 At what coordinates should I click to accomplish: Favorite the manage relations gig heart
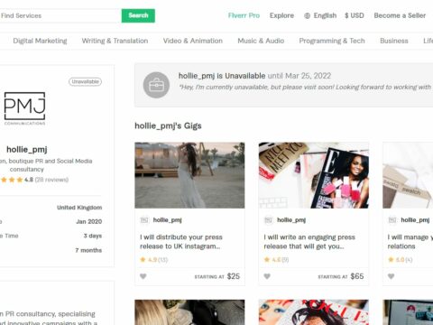[x=391, y=276]
